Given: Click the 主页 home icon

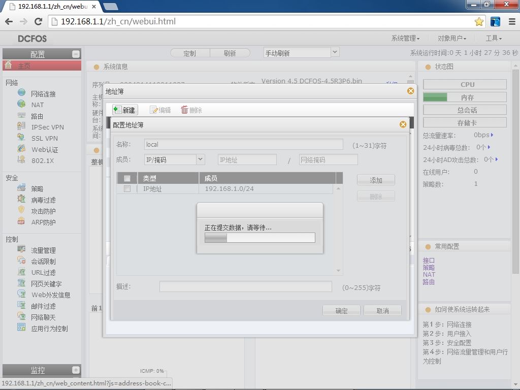Looking at the screenshot, I should (x=8, y=64).
